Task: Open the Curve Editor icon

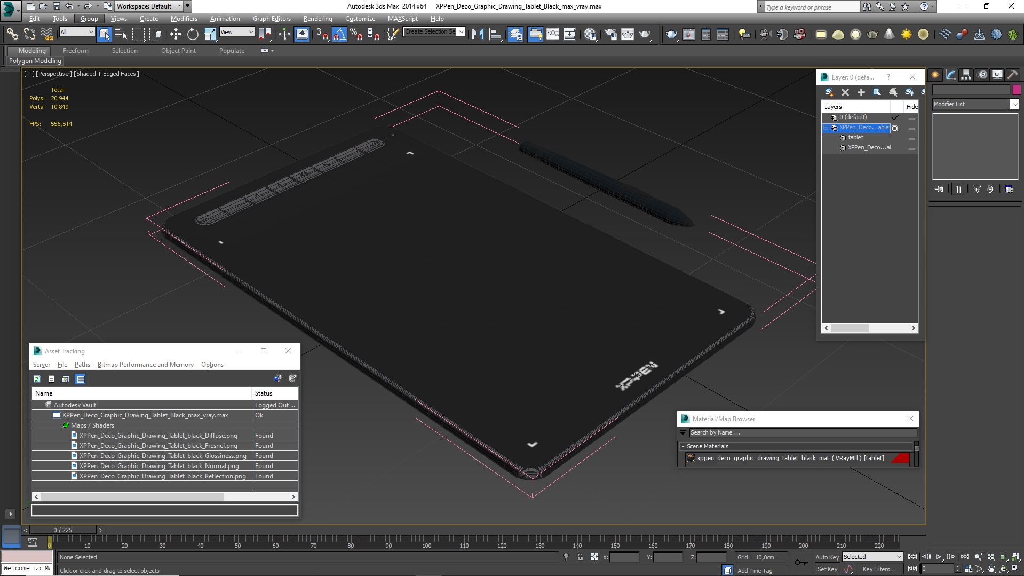Action: click(553, 34)
